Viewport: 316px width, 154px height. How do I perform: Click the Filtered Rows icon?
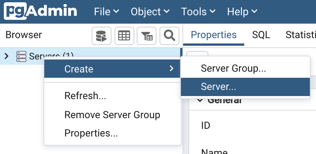coord(147,36)
